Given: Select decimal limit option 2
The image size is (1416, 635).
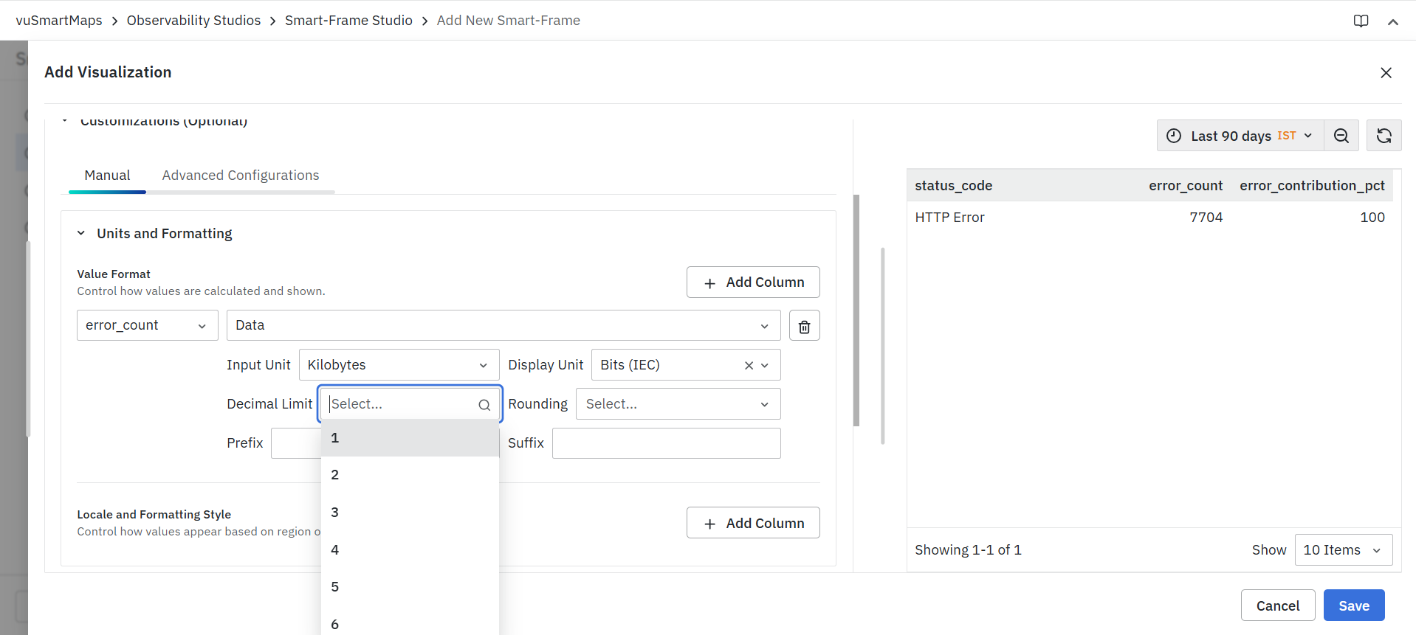Looking at the screenshot, I should 410,475.
